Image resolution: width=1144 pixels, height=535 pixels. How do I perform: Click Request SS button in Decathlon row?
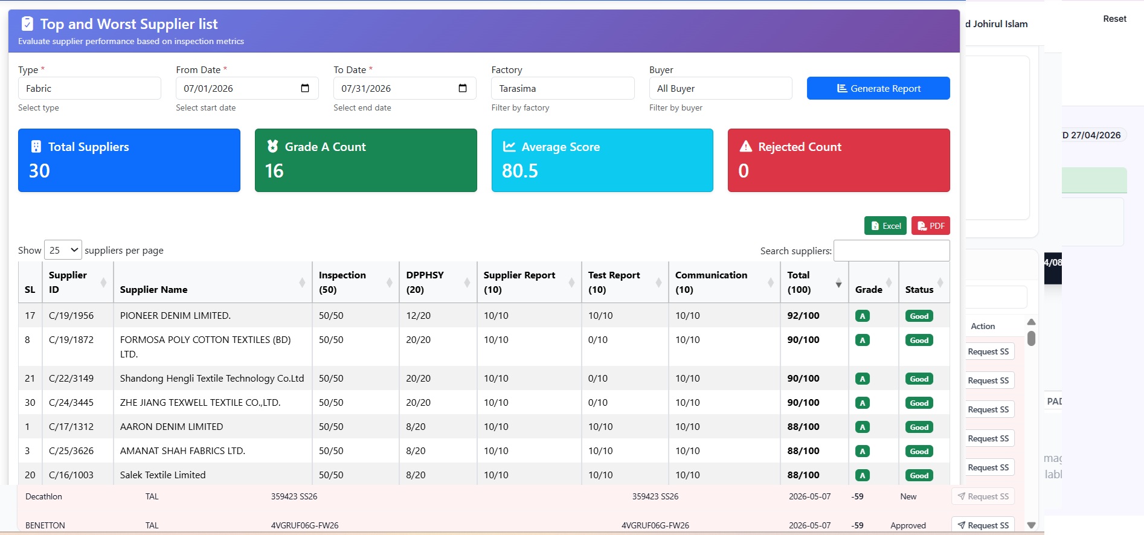(983, 496)
